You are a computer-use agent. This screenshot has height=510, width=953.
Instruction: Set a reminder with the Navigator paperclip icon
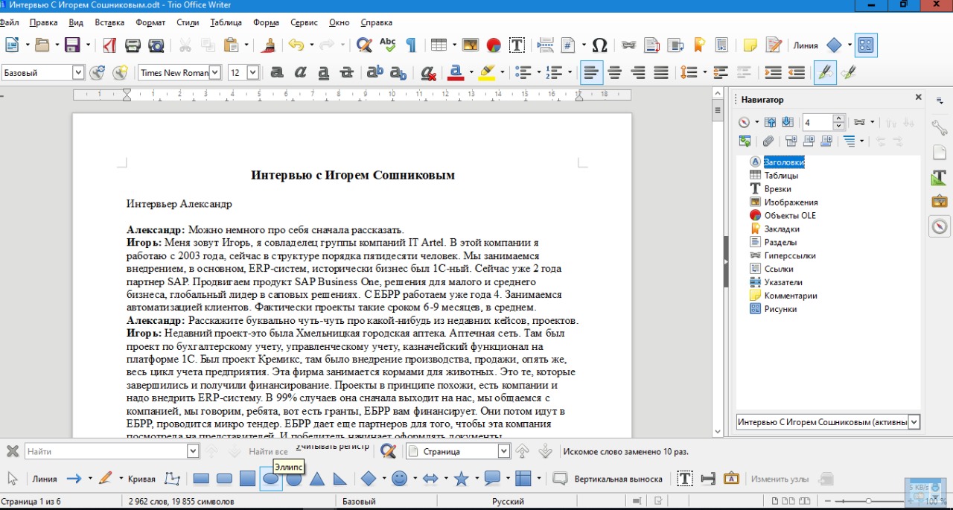point(768,141)
